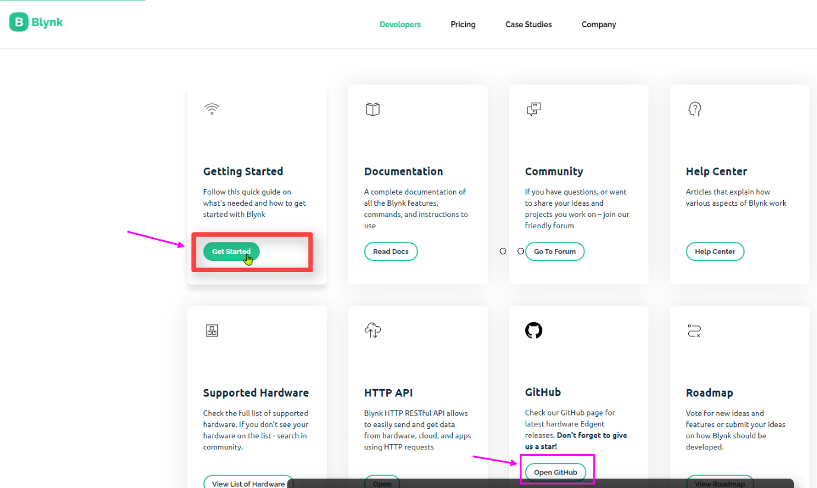The width and height of the screenshot is (817, 488).
Task: Click View List of Hardware button
Action: 249,481
